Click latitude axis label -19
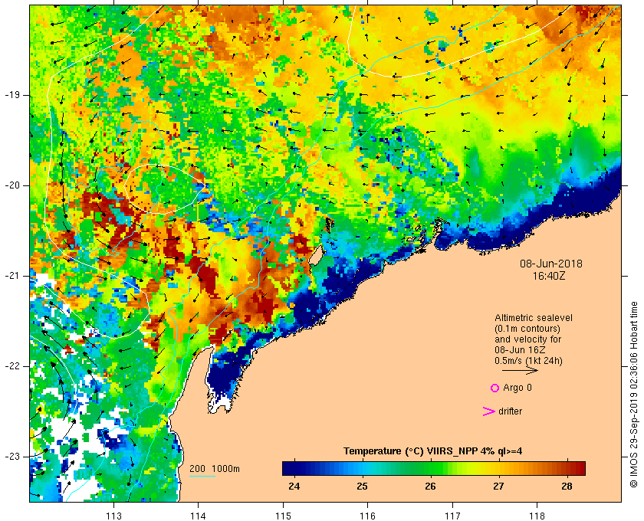644x521 pixels. pyautogui.click(x=11, y=95)
